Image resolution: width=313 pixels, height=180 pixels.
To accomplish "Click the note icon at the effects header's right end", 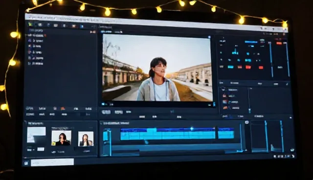I will click(287, 84).
